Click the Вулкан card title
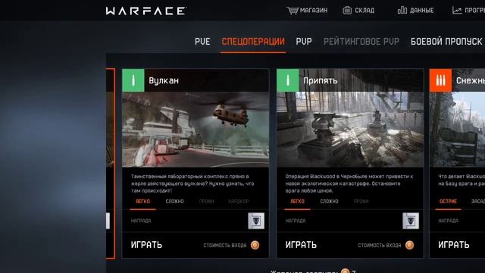The width and height of the screenshot is (485, 273). (164, 80)
